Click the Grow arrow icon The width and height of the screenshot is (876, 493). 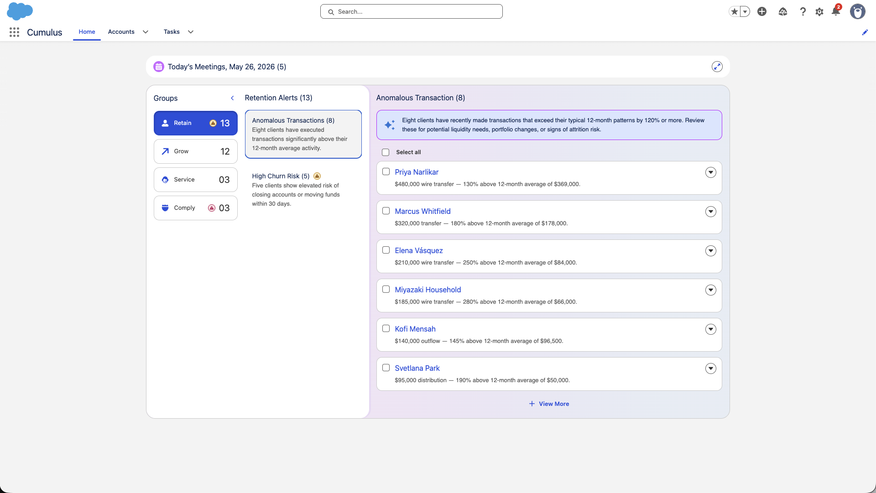165,151
